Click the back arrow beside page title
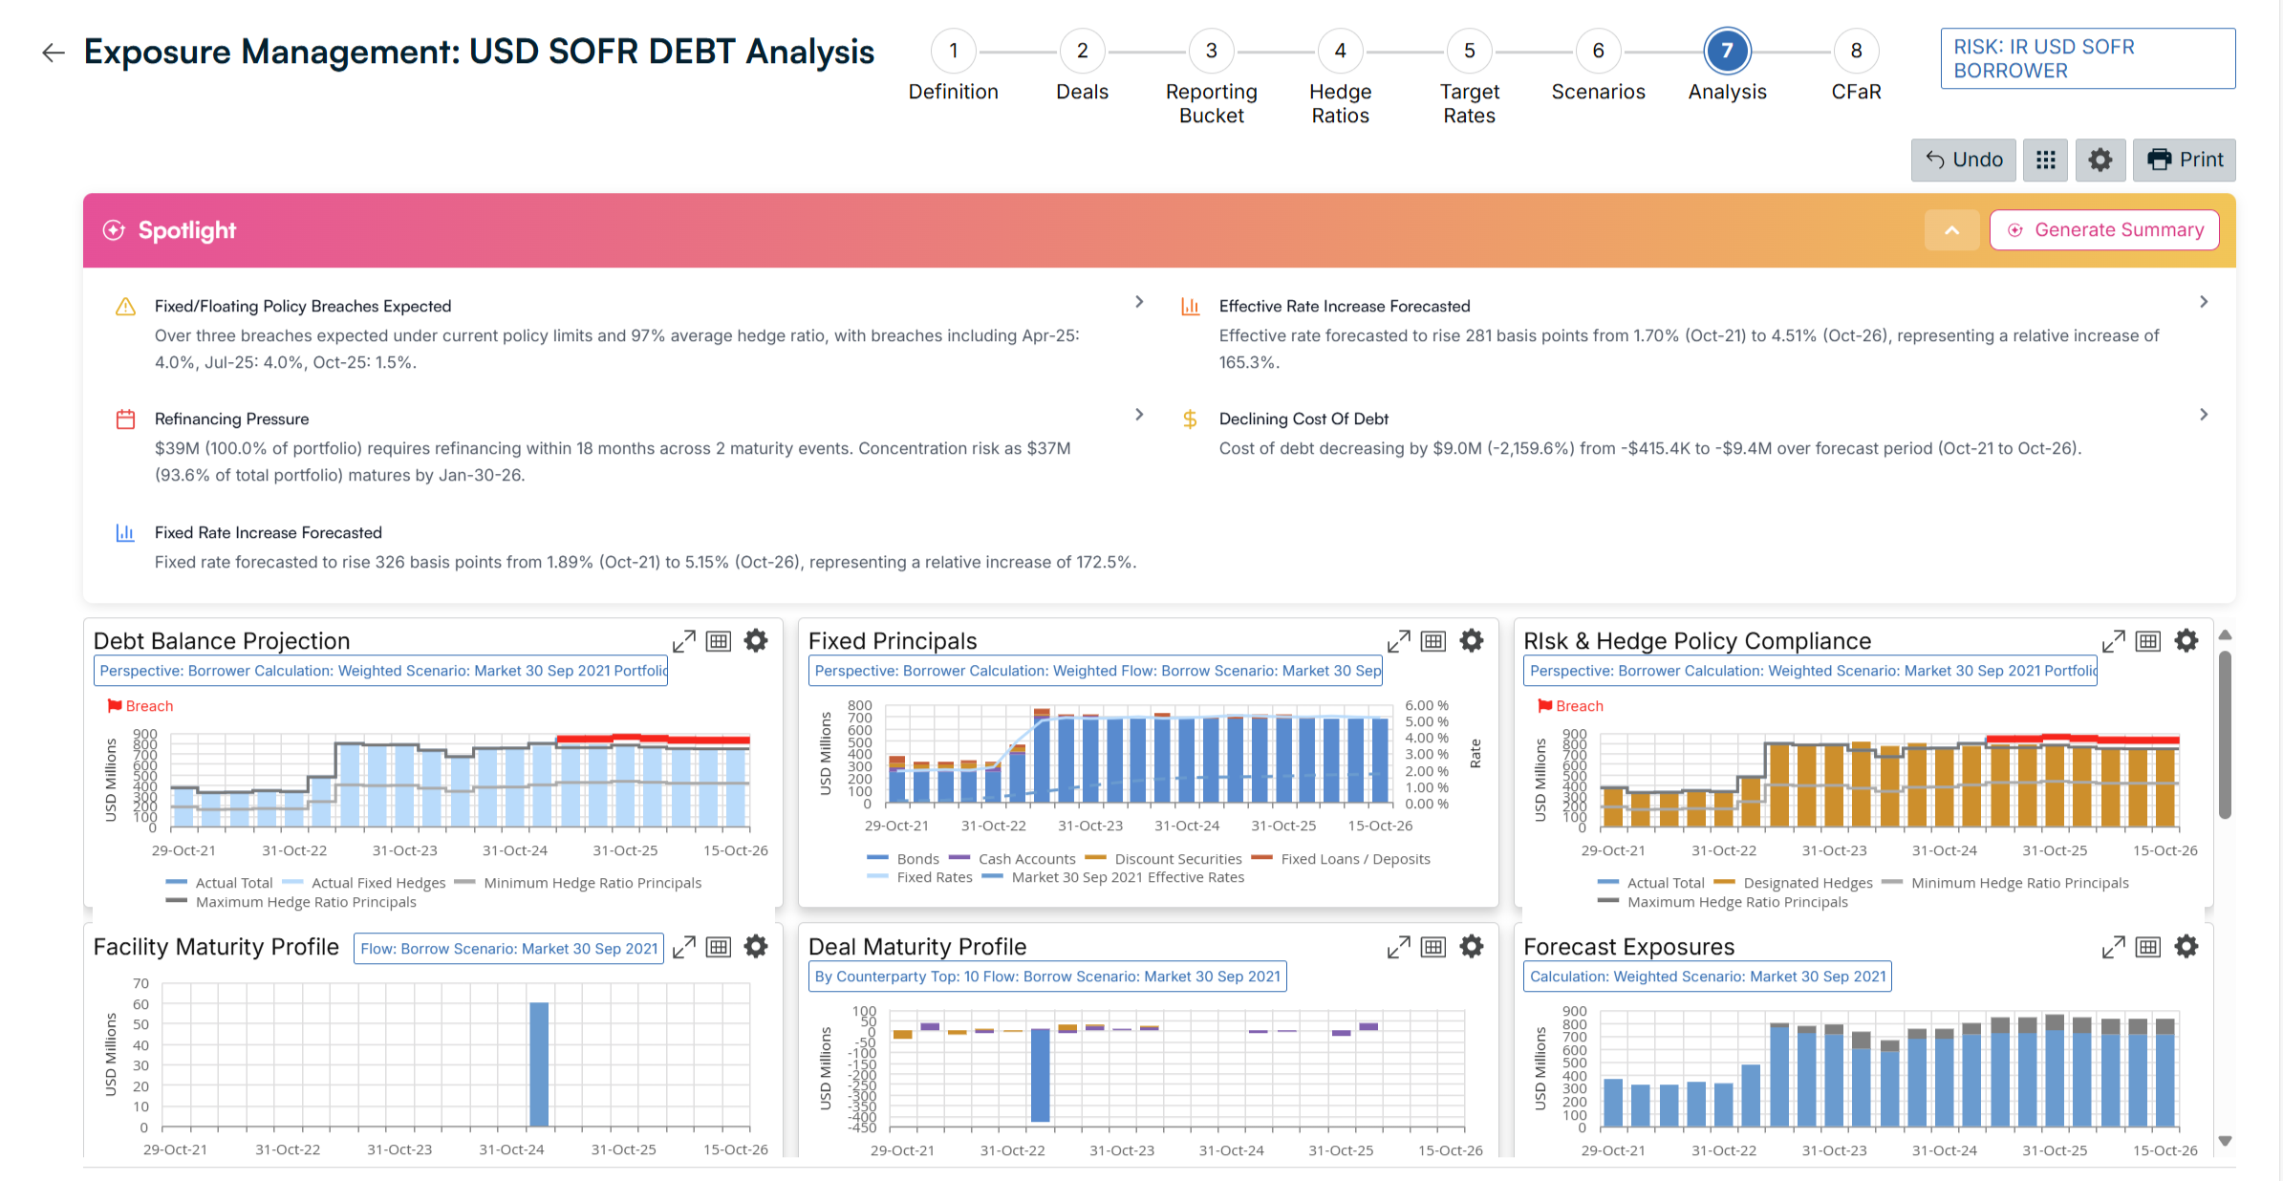This screenshot has width=2283, height=1181. 54,53
